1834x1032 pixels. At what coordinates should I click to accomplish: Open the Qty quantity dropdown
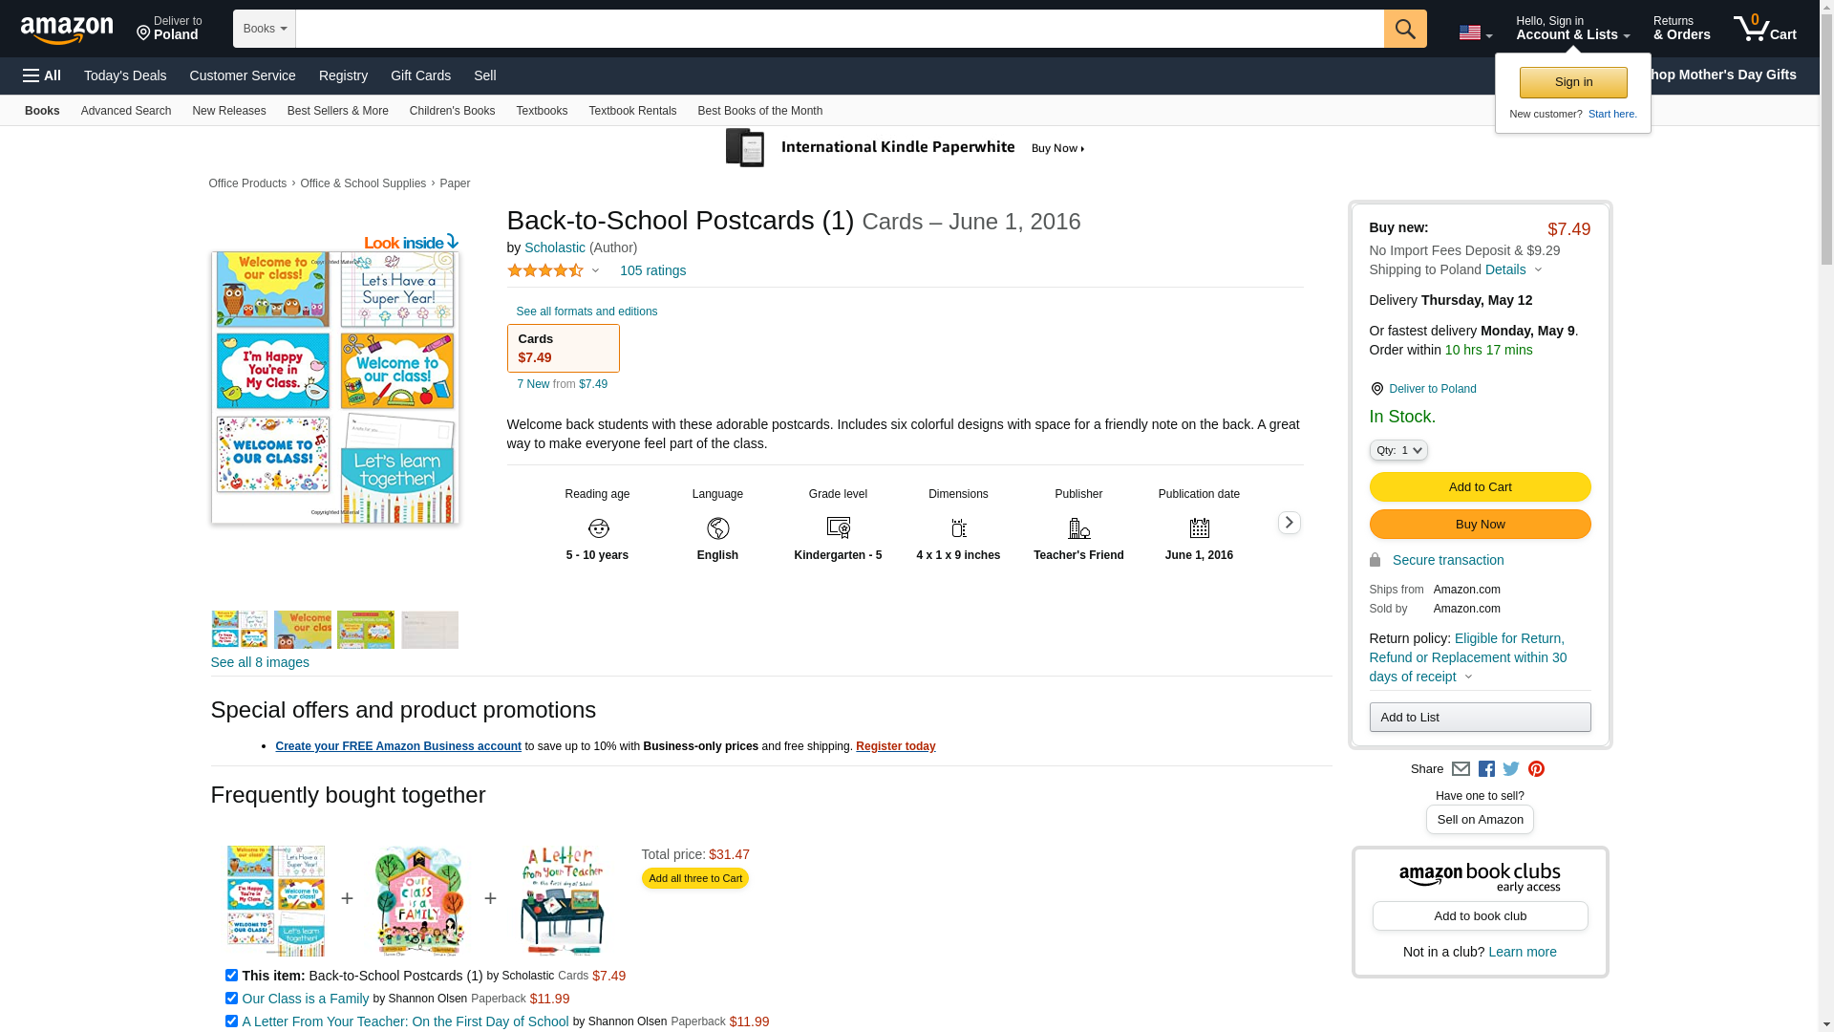point(1397,450)
